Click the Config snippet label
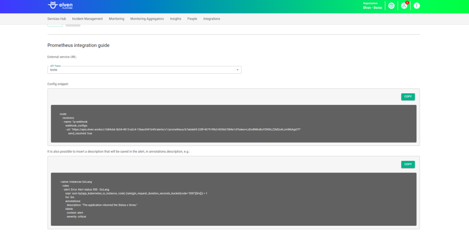This screenshot has width=469, height=233. (x=58, y=84)
